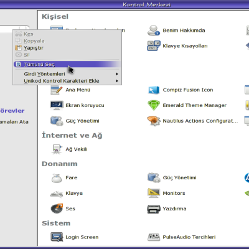The height and width of the screenshot is (249, 249).
Task: Open PulseAudio Tercihleri icon
Action: tap(154, 237)
